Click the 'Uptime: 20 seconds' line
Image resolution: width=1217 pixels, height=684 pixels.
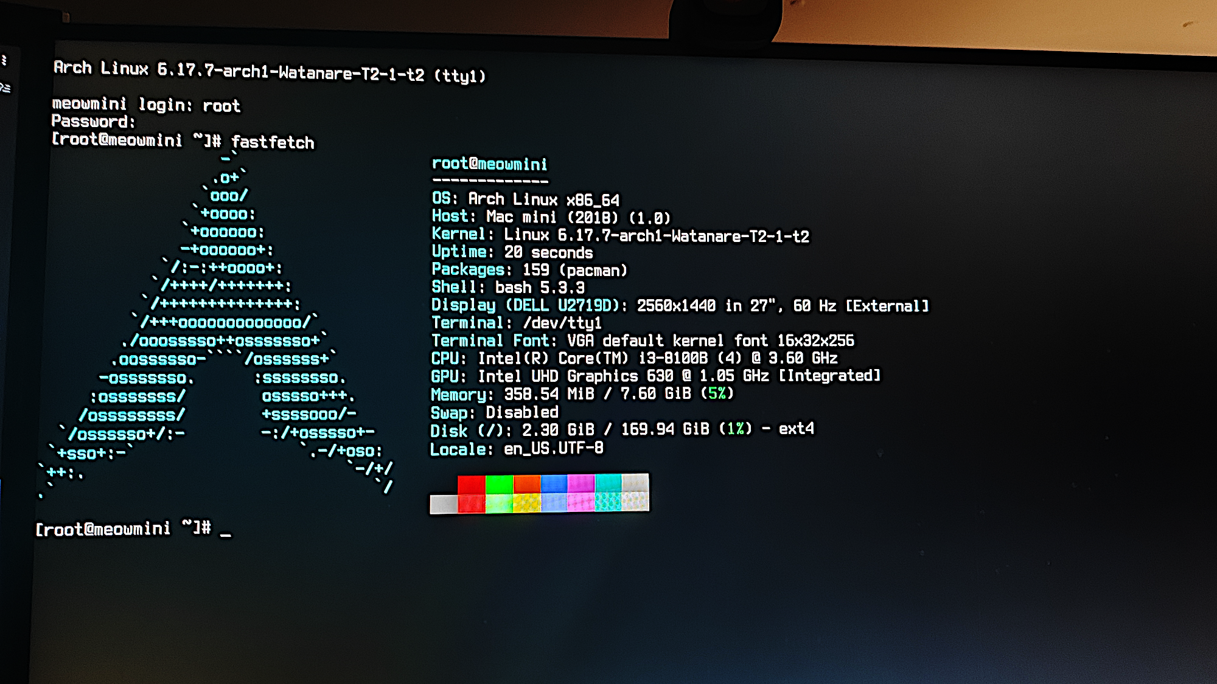512,252
